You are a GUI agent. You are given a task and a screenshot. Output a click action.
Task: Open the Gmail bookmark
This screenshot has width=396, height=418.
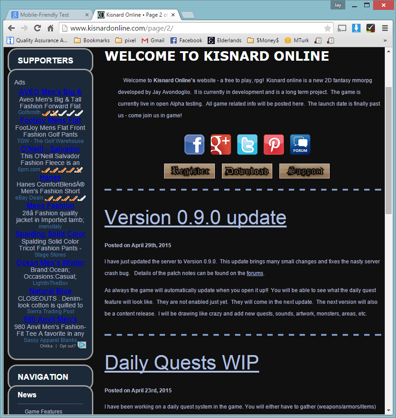click(x=153, y=40)
